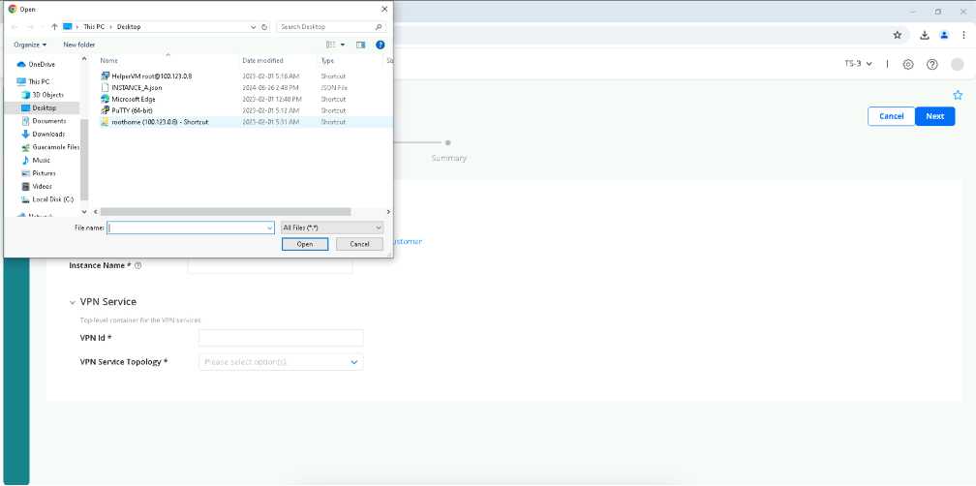This screenshot has height=486, width=976.
Task: Open Downloads folder in navigation pane
Action: click(48, 134)
